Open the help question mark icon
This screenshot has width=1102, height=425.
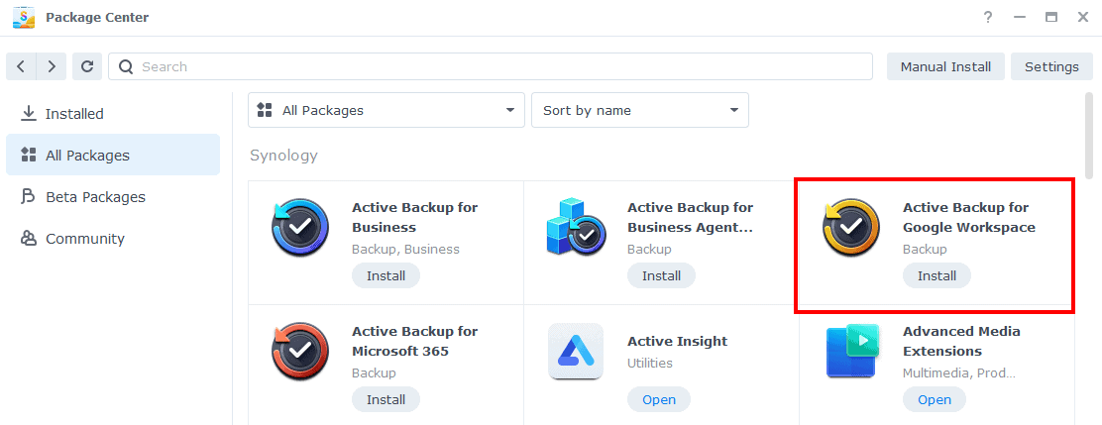[988, 18]
